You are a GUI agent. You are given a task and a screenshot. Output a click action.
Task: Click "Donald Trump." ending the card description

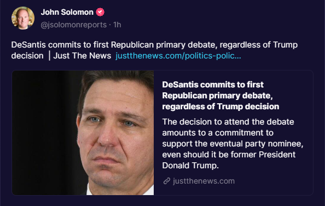coord(190,166)
